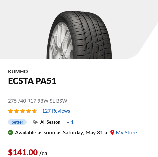Click the partially filled fifth star
The image size is (158, 157).
click(x=34, y=111)
